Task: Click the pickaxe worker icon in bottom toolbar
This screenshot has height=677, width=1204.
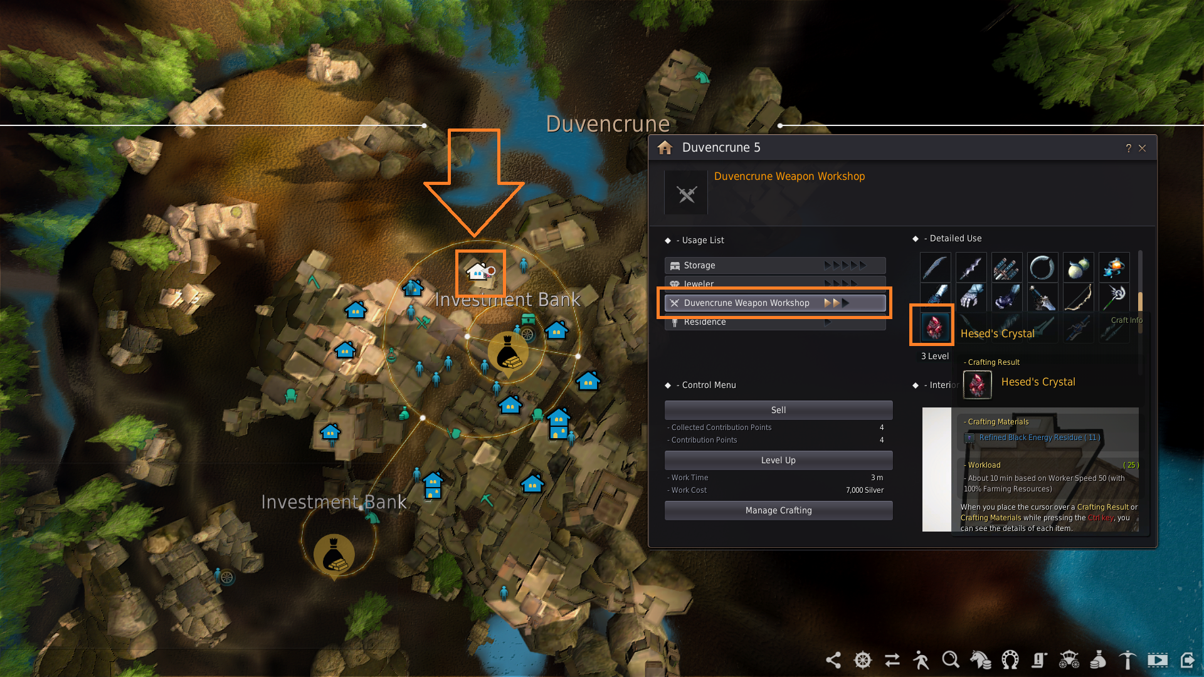Action: tap(1127, 660)
